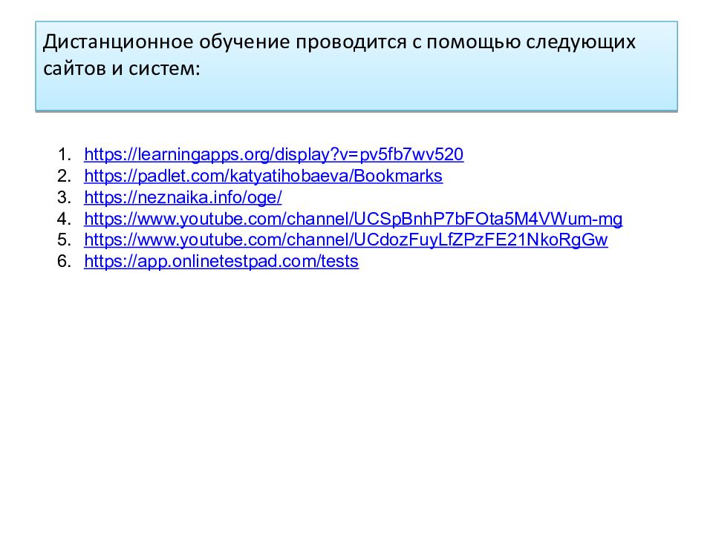Follow the neznaika.info/oge link
Screen dimensions: 713x534
183,197
